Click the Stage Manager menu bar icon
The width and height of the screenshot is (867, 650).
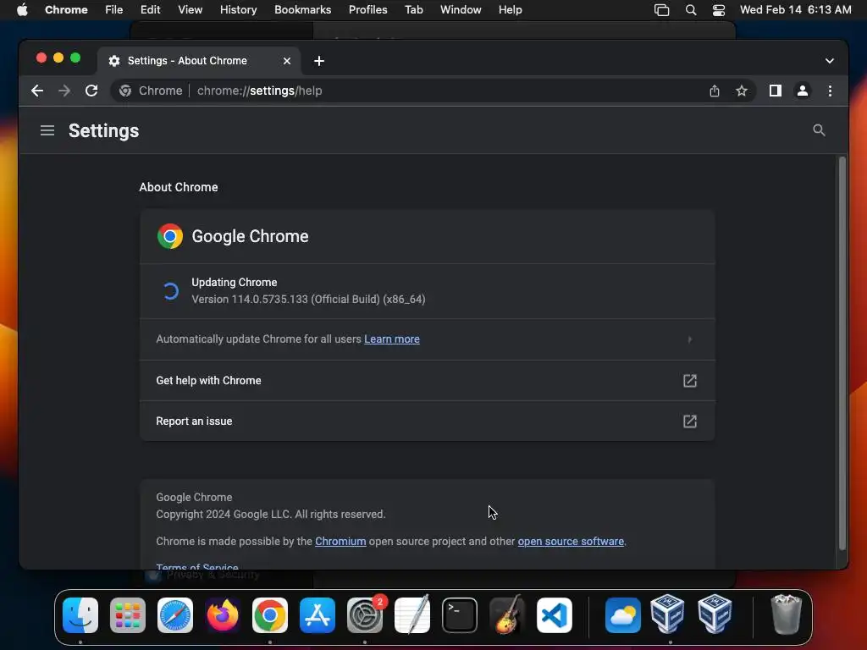pos(661,10)
